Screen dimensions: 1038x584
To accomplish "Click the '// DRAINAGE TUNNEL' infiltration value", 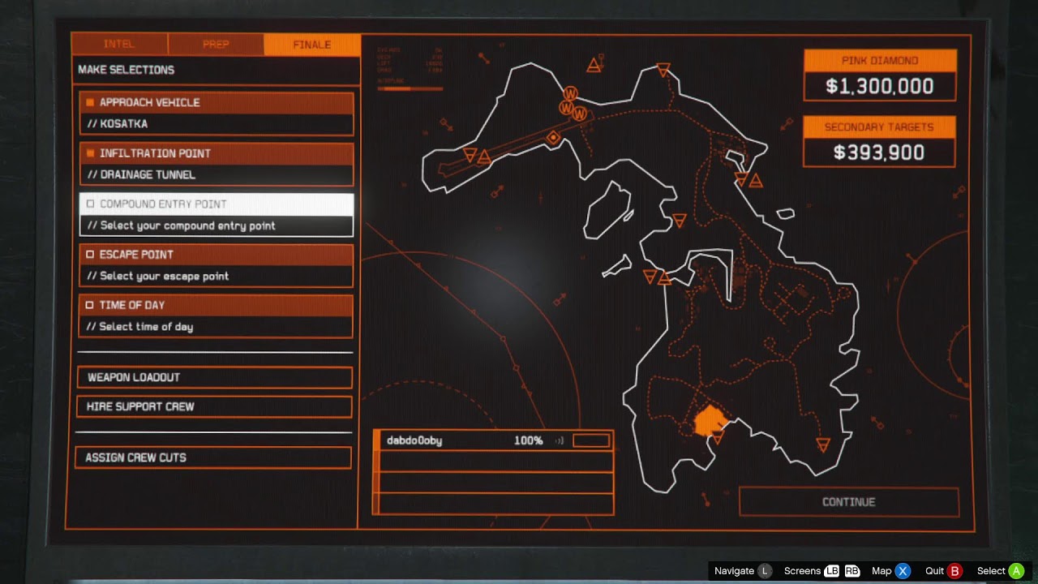I will coord(141,174).
